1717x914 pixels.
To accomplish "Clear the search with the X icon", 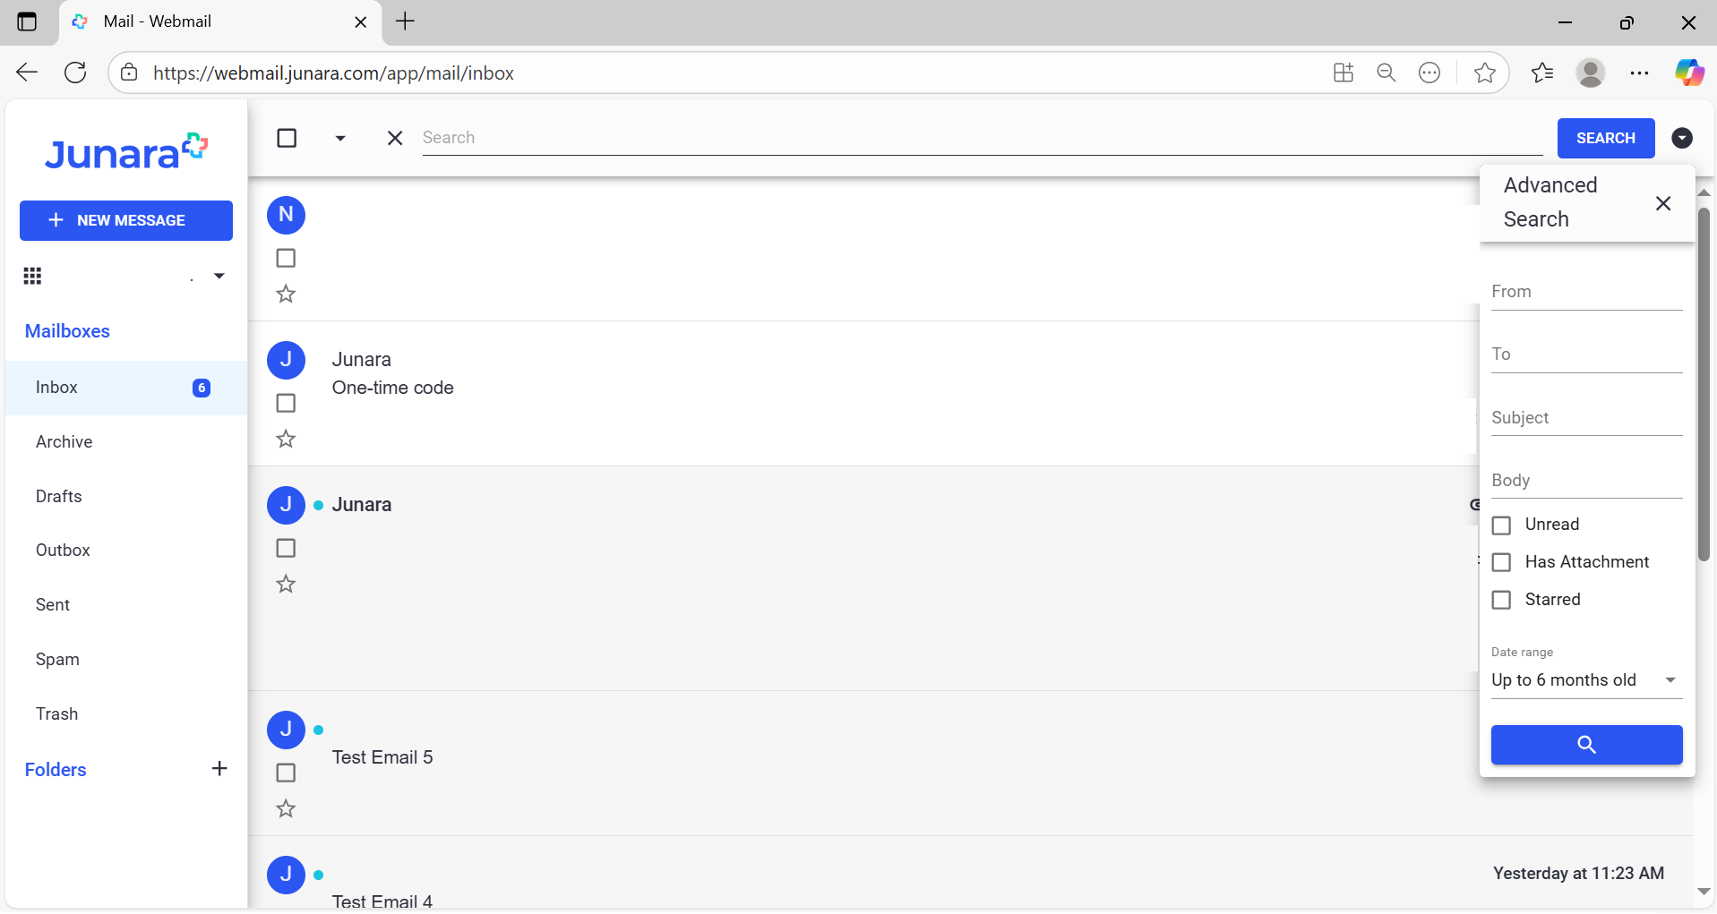I will 395,138.
